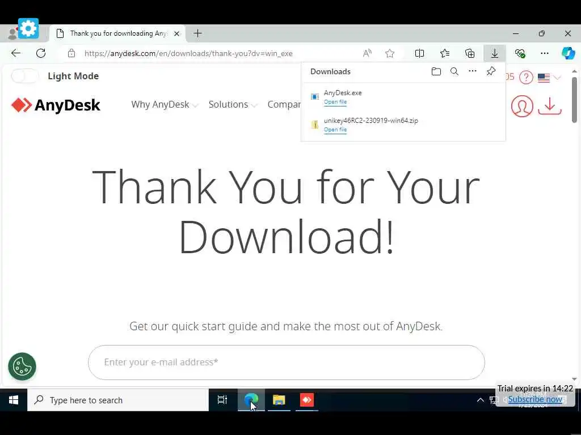Open the Copilot sidebar icon
This screenshot has height=435, width=581.
pyautogui.click(x=568, y=53)
